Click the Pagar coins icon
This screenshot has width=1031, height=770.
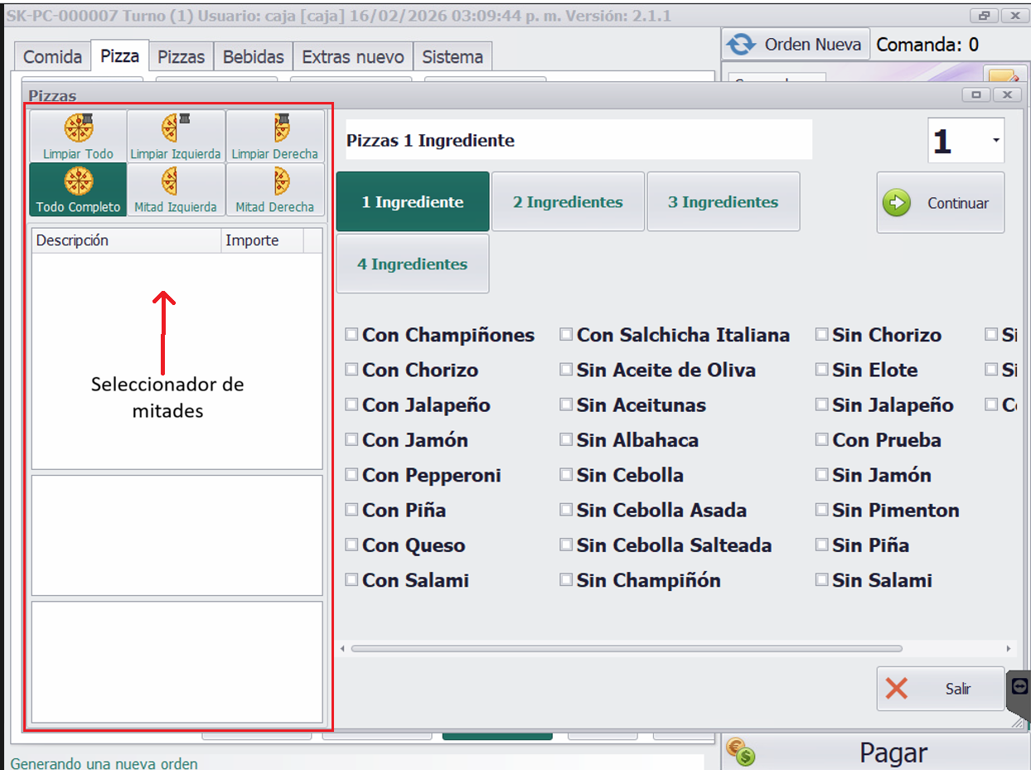[x=741, y=752]
